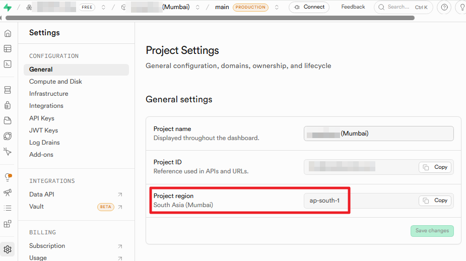
Task: Click the General settings heading
Action: pos(179,99)
